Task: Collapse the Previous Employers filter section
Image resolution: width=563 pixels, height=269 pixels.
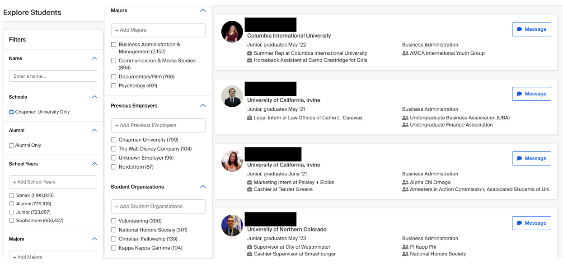Action: click(203, 106)
